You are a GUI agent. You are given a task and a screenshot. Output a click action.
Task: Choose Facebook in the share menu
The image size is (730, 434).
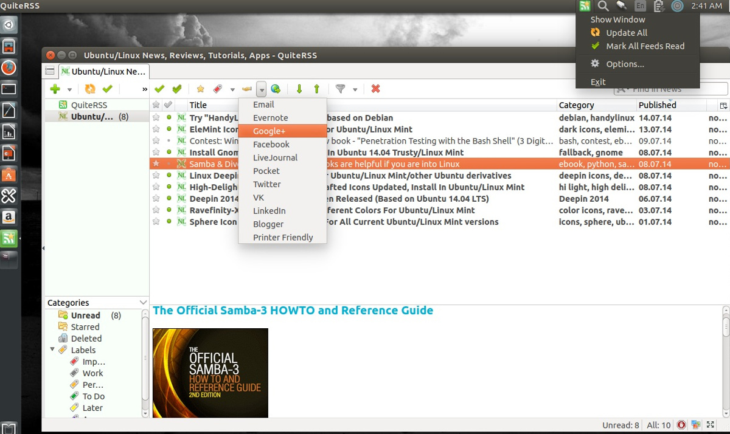283,145
